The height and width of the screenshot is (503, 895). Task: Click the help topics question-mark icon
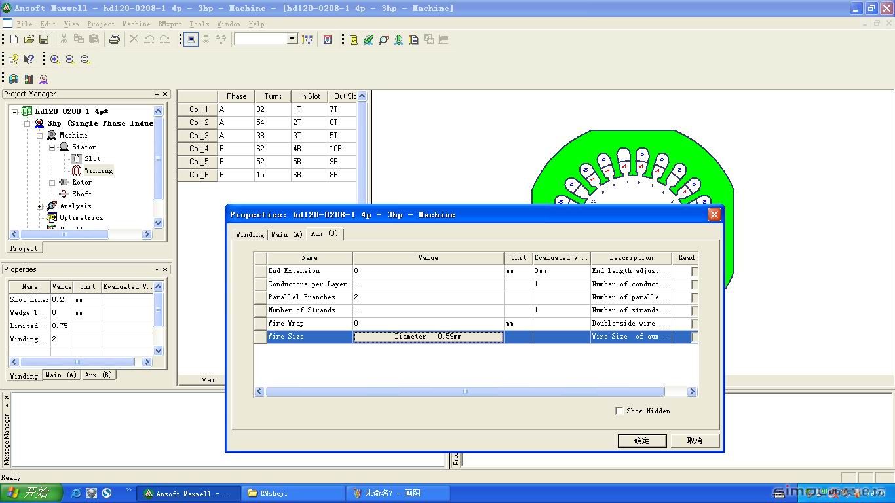(14, 59)
